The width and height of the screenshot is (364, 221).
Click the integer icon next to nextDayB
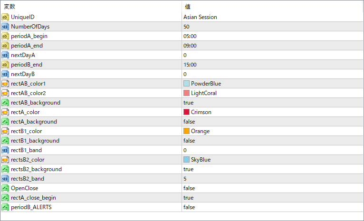coord(5,74)
